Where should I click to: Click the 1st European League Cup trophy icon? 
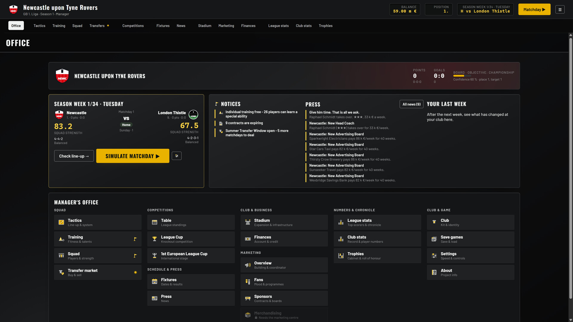pos(155,256)
